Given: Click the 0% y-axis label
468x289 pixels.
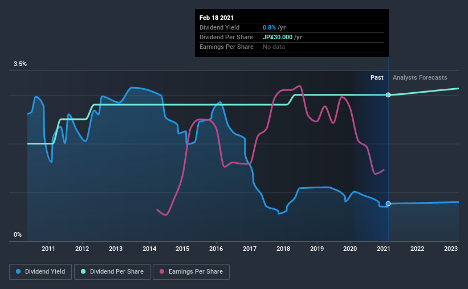Looking at the screenshot, I should (x=18, y=235).
